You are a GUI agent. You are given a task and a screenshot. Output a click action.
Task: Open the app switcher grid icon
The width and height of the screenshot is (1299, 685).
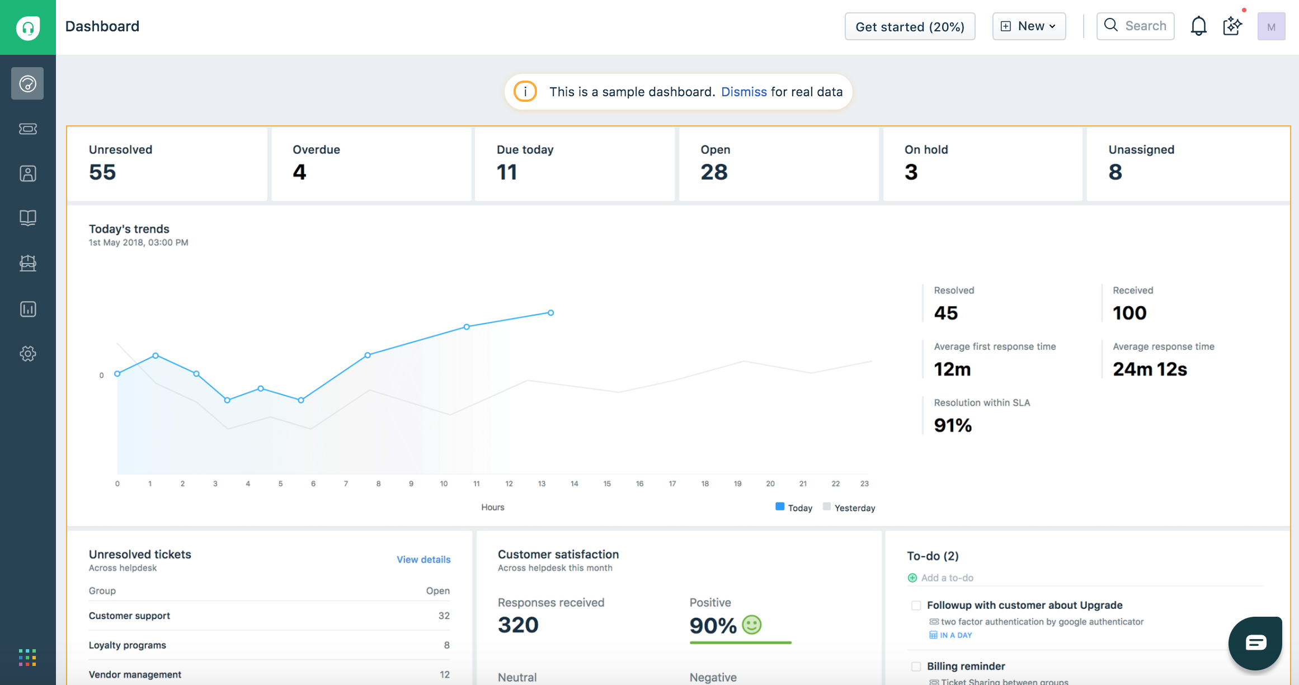[x=27, y=658]
